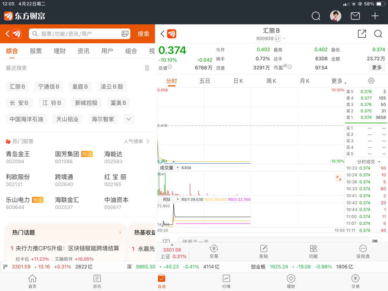Tap the 宁通信B recent search tag
Image resolution: width=388 pixels, height=291 pixels.
tap(49, 87)
